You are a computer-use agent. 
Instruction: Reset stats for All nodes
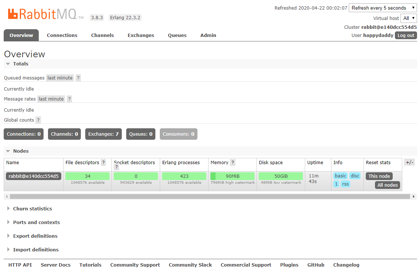(388, 185)
